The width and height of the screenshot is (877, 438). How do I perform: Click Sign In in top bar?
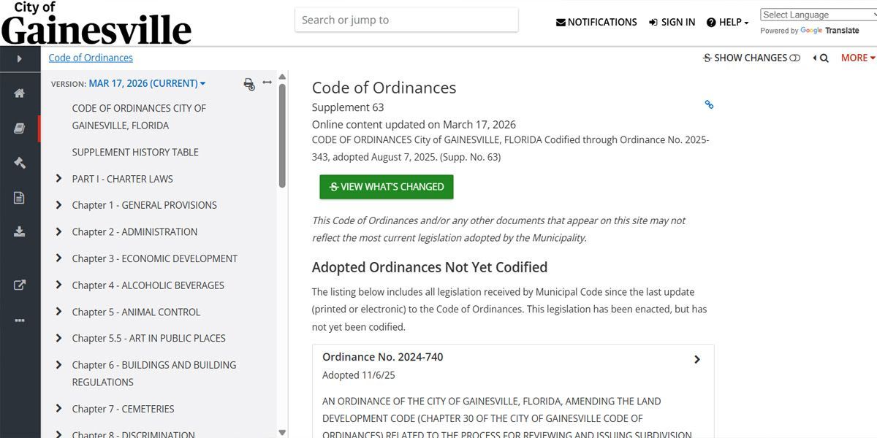pyautogui.click(x=672, y=23)
